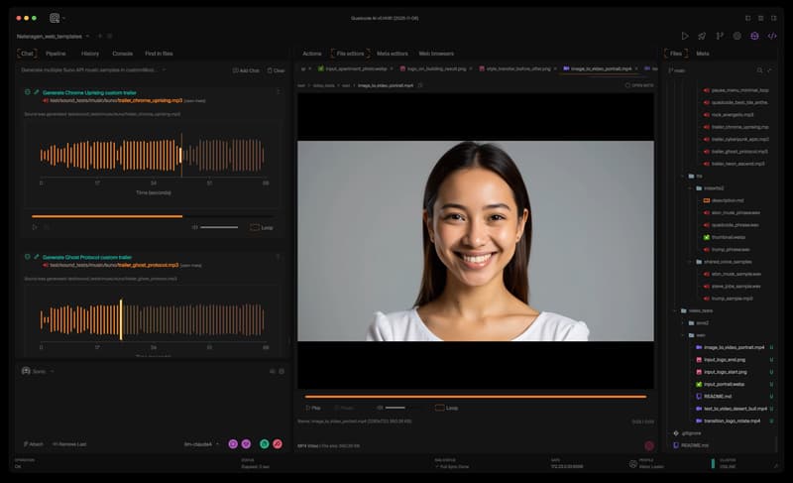Collapse the shared_voice_samples folder
793x483 pixels.
pos(690,262)
